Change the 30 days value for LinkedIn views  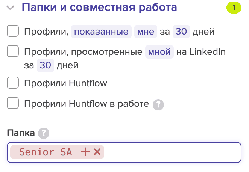(45, 65)
